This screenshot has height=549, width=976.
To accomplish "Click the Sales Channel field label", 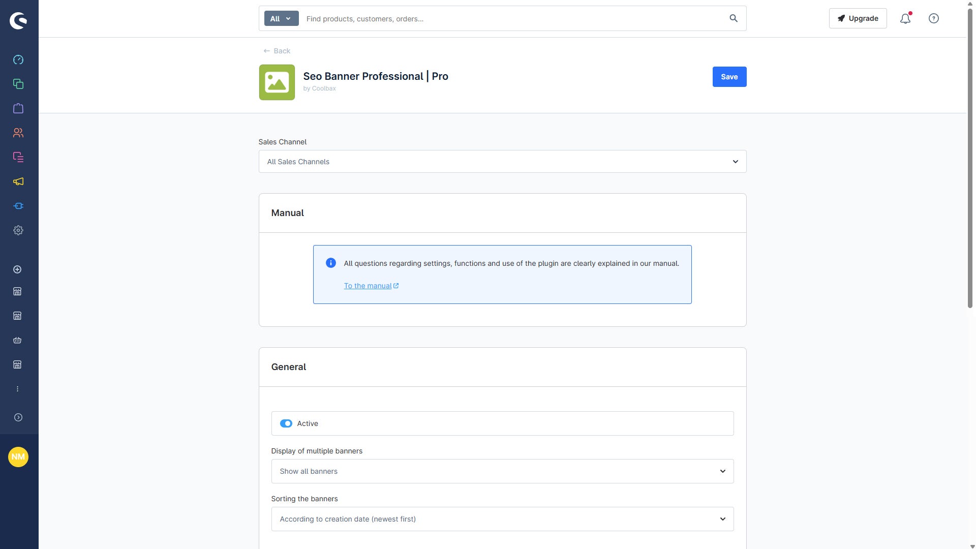I will 283,142.
